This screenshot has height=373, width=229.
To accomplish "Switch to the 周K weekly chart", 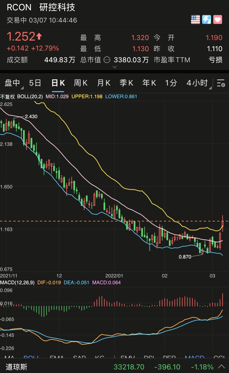I will 81,83.
